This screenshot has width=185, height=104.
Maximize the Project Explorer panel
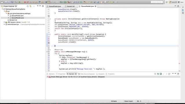pyautogui.click(x=43, y=6)
